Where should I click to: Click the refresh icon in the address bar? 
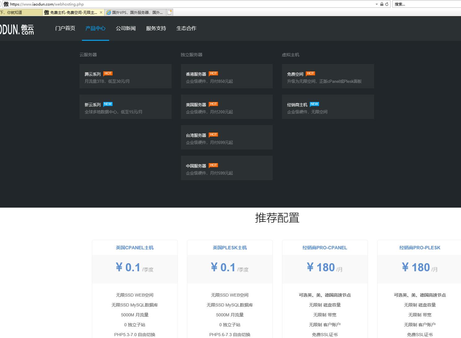pos(386,4)
